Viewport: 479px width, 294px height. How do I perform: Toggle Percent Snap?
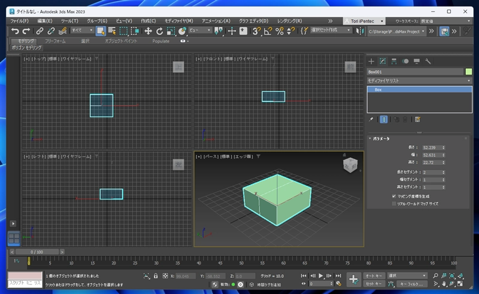click(279, 31)
